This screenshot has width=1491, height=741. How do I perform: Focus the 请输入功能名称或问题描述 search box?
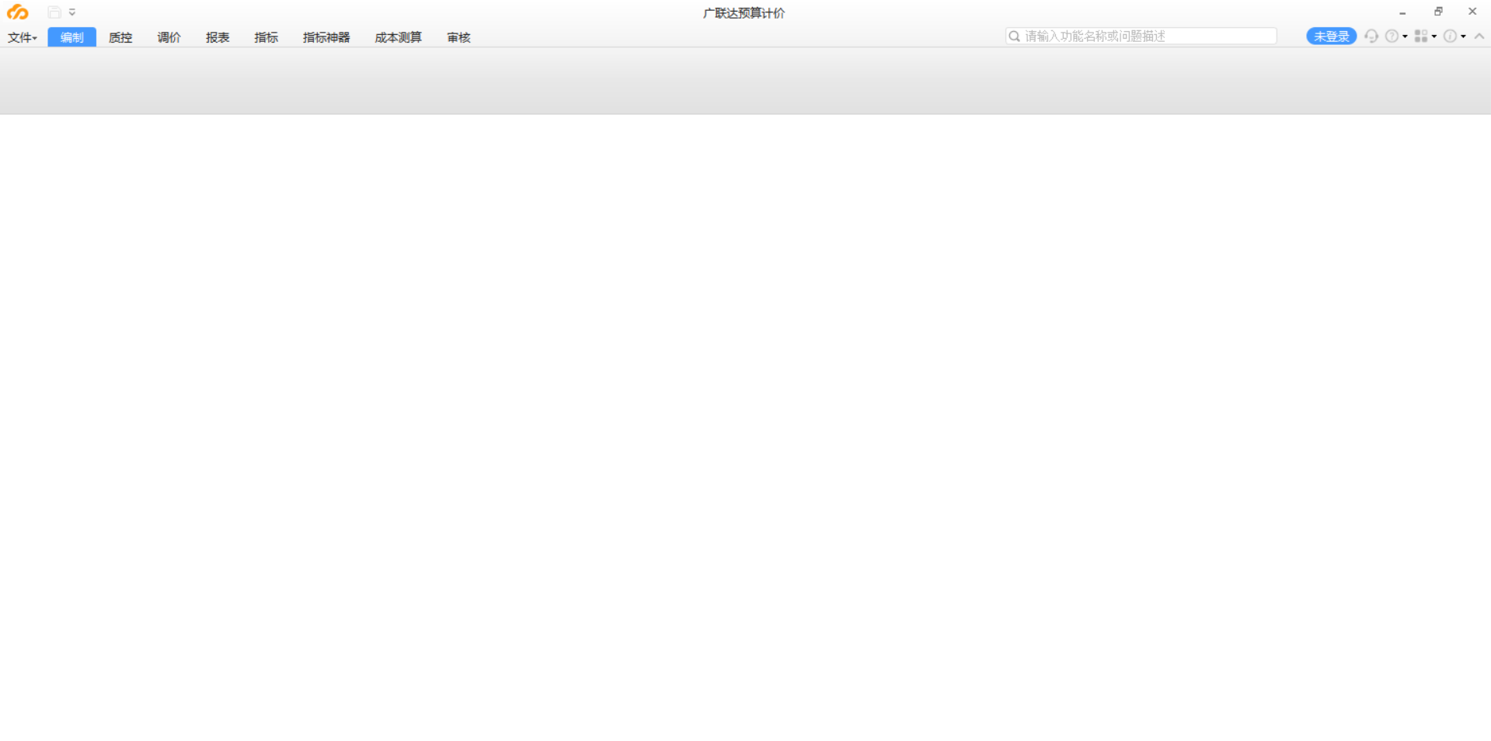(1141, 36)
